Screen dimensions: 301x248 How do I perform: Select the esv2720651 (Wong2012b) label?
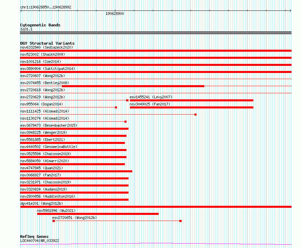coord(74,218)
